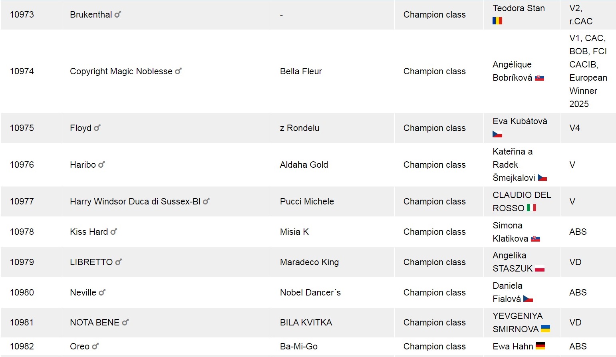Image resolution: width=616 pixels, height=357 pixels.
Task: Select catalog number 10981
Action: [x=22, y=322]
